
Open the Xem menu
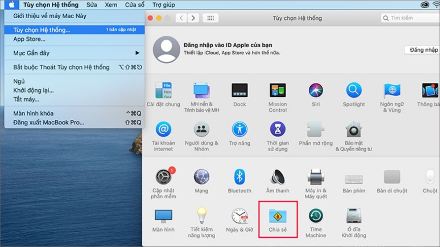pos(111,5)
